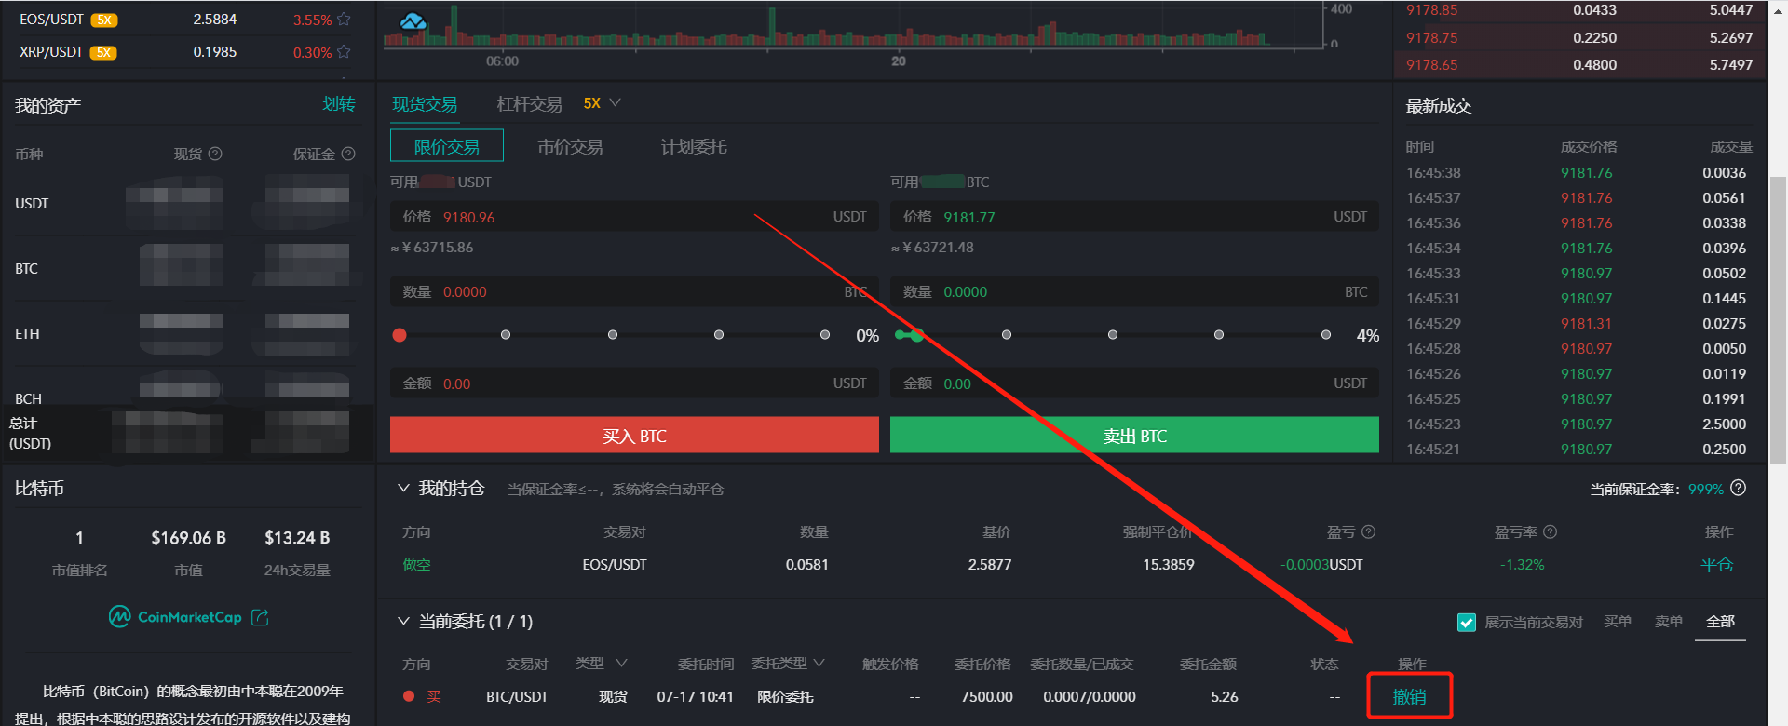The width and height of the screenshot is (1788, 726).
Task: Click 平仓 for EOS/USDT position
Action: [x=1716, y=564]
